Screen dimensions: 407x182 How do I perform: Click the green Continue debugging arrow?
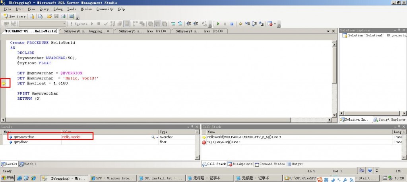click(x=218, y=24)
